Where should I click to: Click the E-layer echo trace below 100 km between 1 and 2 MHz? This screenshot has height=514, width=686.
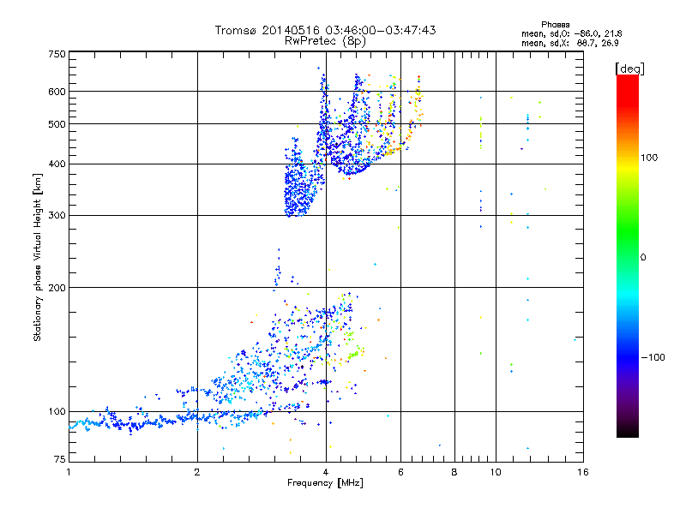pos(131,423)
